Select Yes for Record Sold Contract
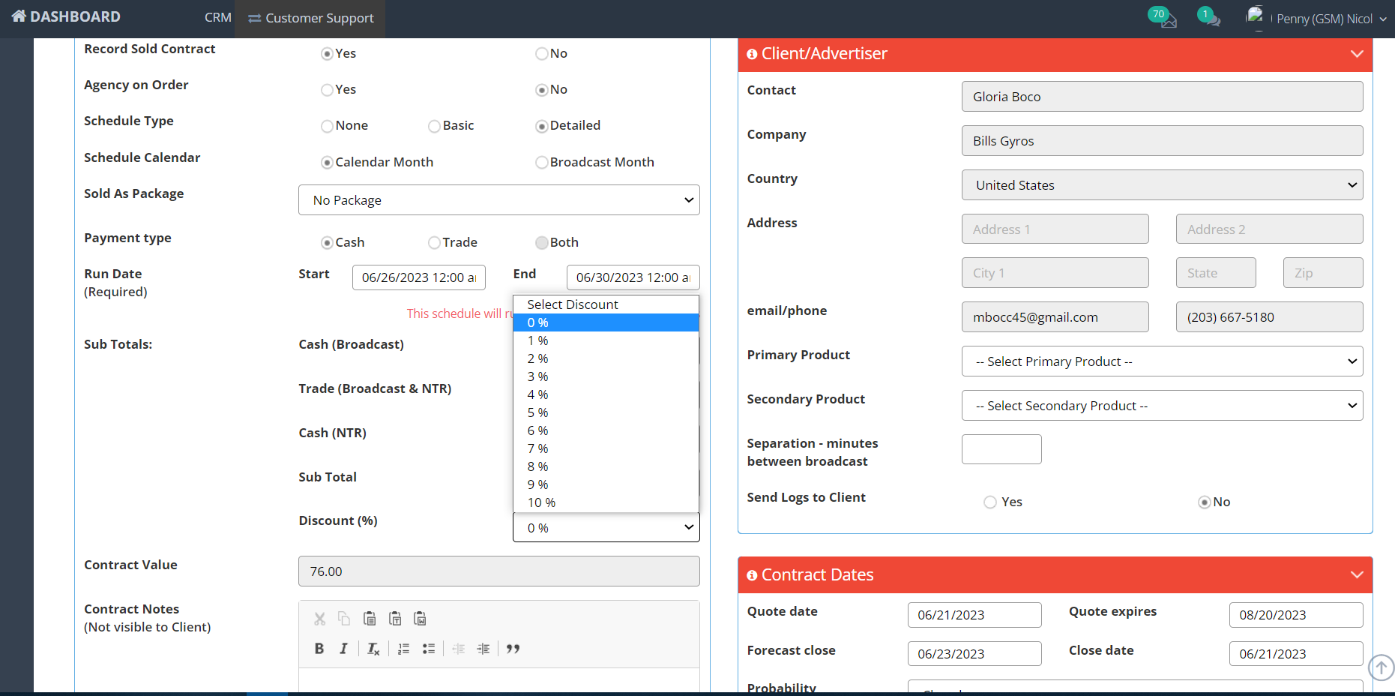This screenshot has width=1395, height=696. (x=327, y=54)
